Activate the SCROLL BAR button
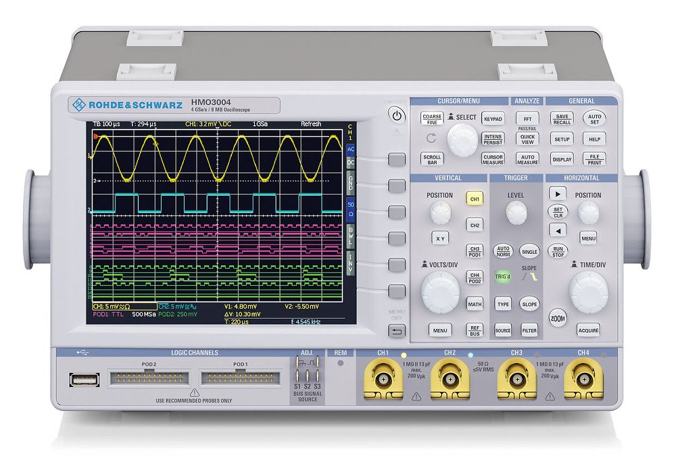The height and width of the screenshot is (466, 676). [432, 159]
